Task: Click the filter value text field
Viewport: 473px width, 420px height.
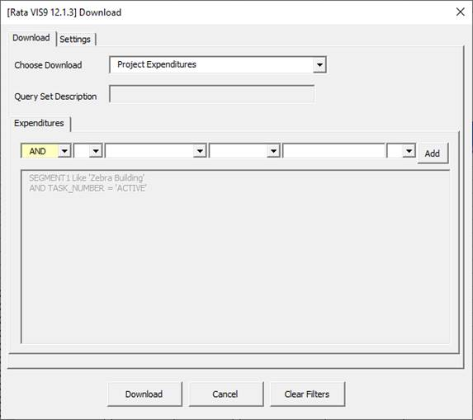Action: pos(334,151)
